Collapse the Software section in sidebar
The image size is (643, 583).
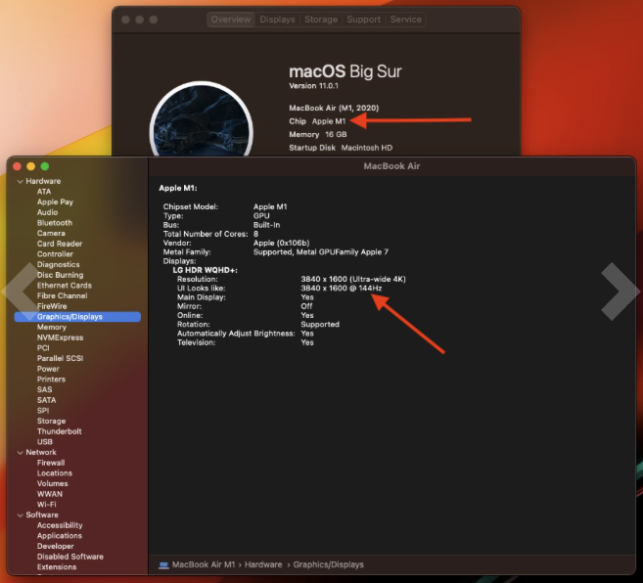(x=20, y=515)
